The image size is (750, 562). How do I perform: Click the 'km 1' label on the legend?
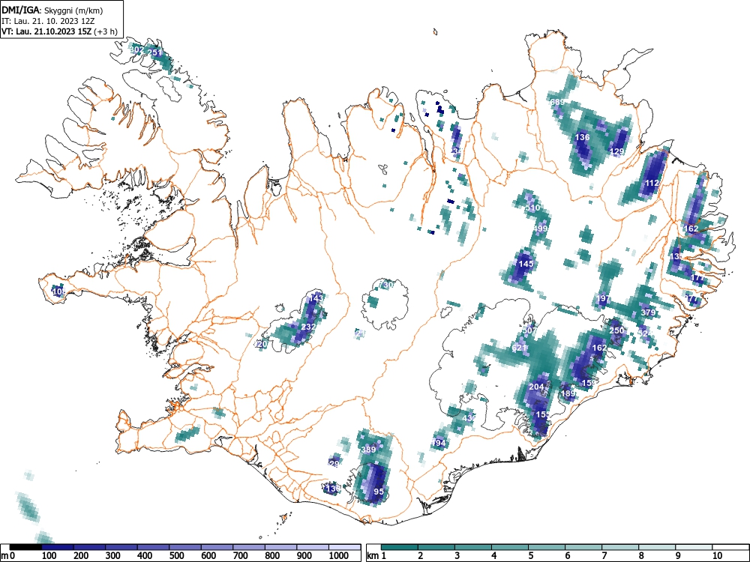377,556
